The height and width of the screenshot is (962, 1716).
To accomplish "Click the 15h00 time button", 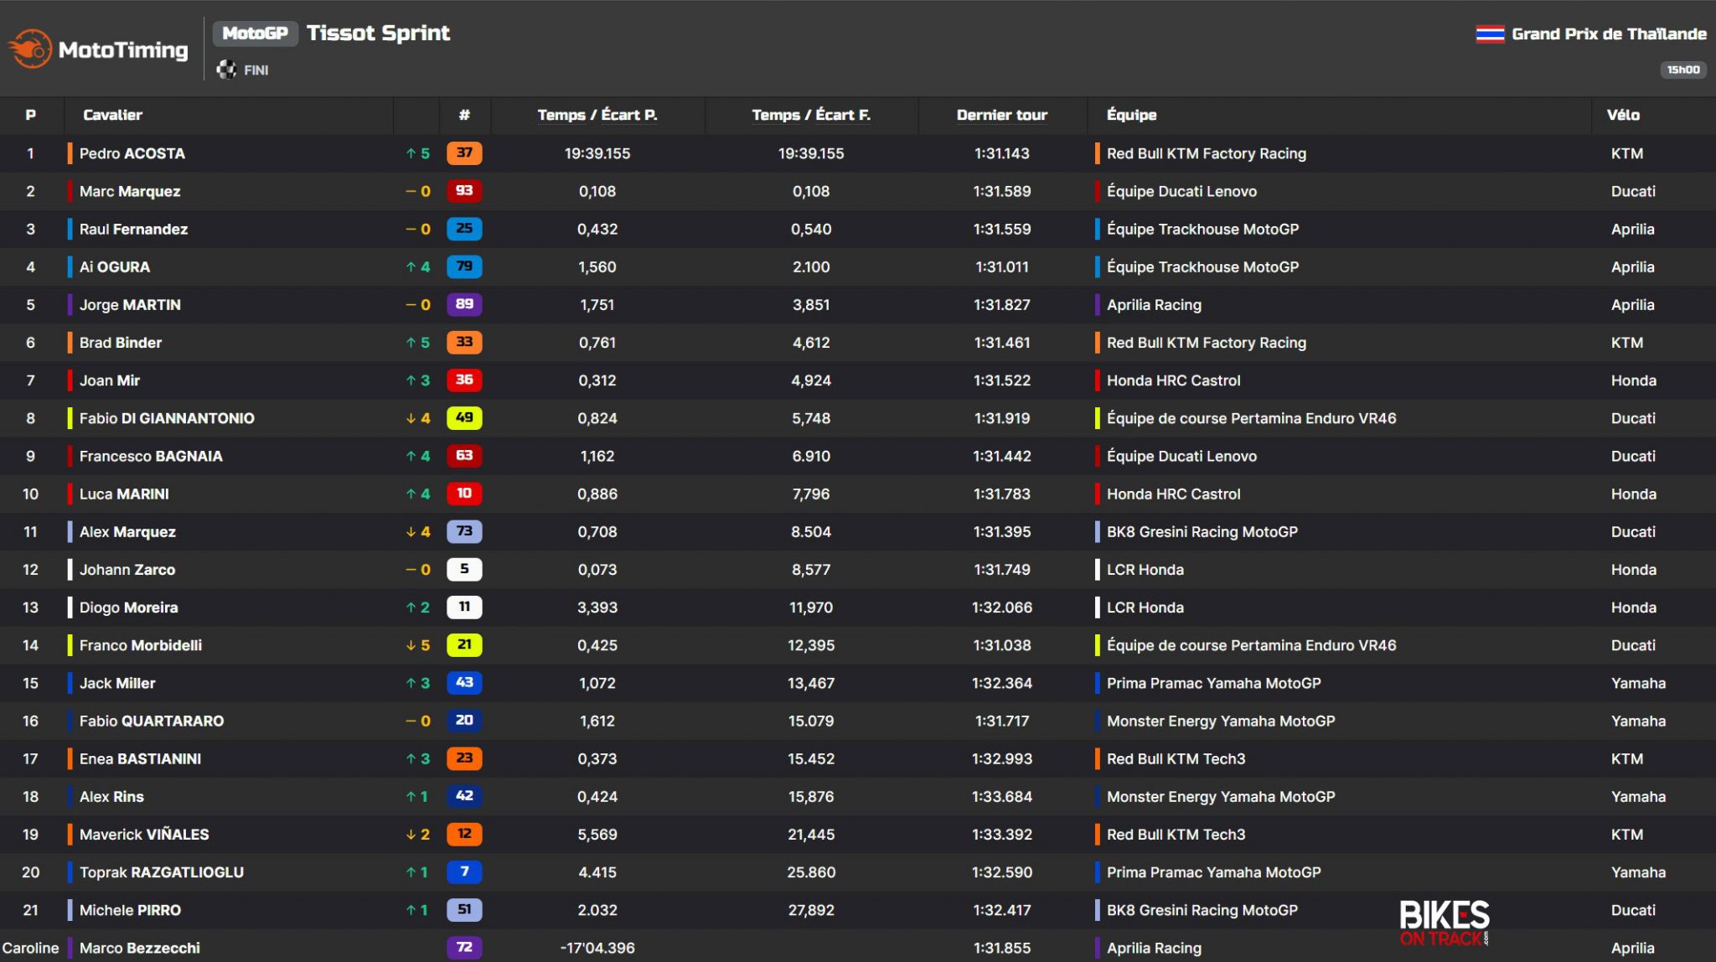I will [x=1682, y=70].
